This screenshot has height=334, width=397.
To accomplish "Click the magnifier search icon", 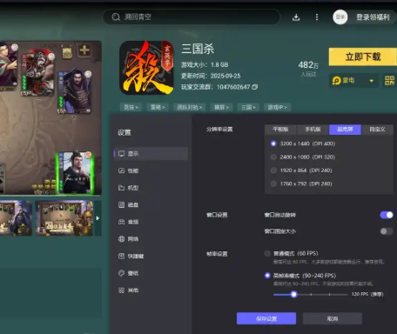I will click(116, 17).
